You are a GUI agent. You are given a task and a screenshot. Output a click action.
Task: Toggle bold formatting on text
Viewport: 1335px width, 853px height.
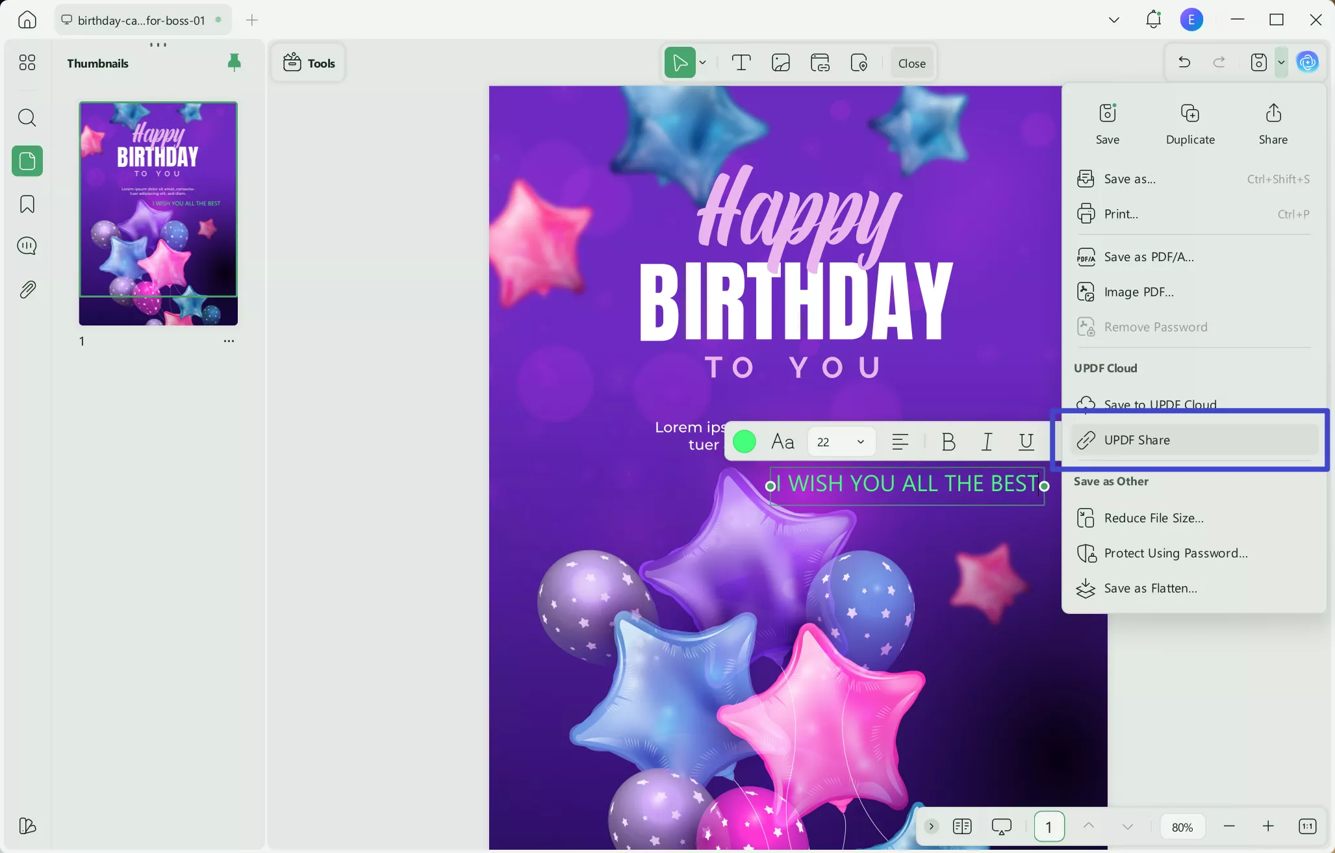(948, 442)
